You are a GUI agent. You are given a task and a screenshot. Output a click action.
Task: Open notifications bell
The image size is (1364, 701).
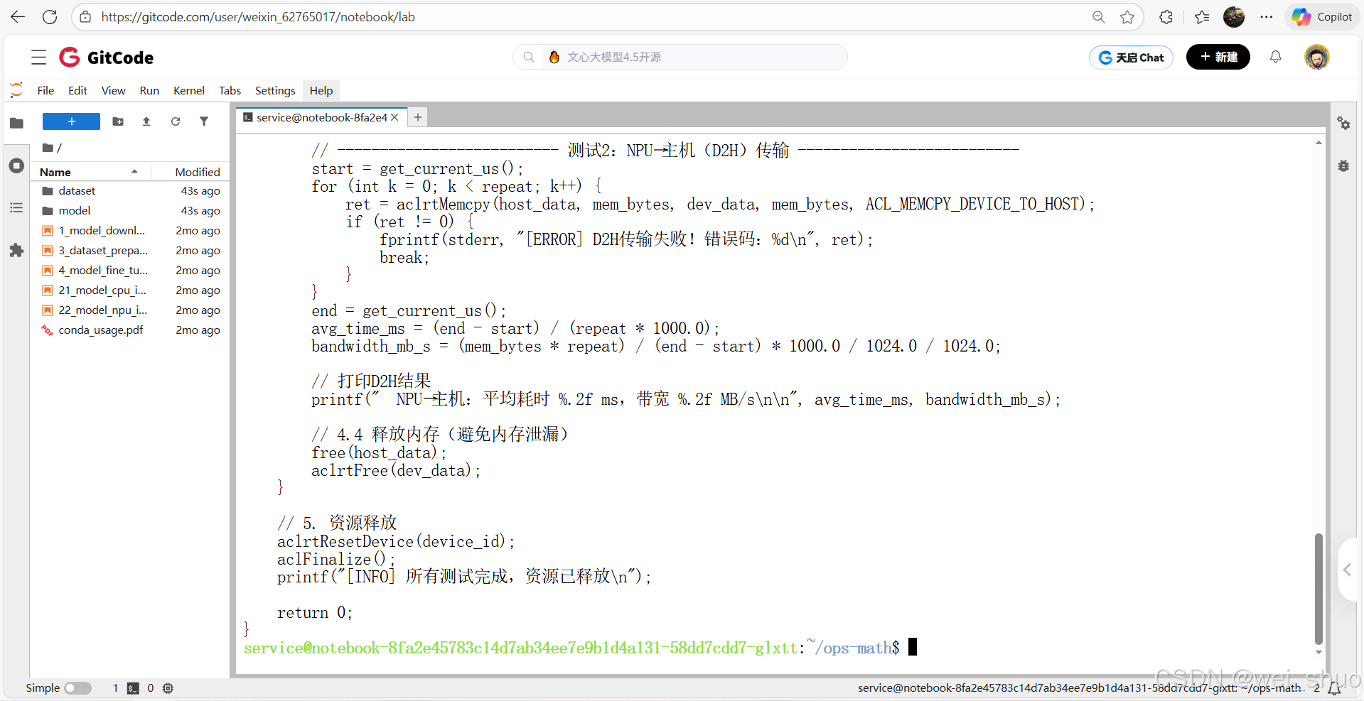tap(1276, 57)
